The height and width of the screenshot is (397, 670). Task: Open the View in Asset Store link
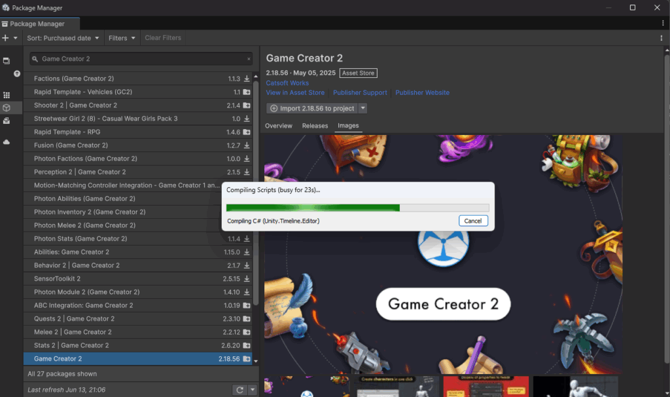(x=295, y=92)
